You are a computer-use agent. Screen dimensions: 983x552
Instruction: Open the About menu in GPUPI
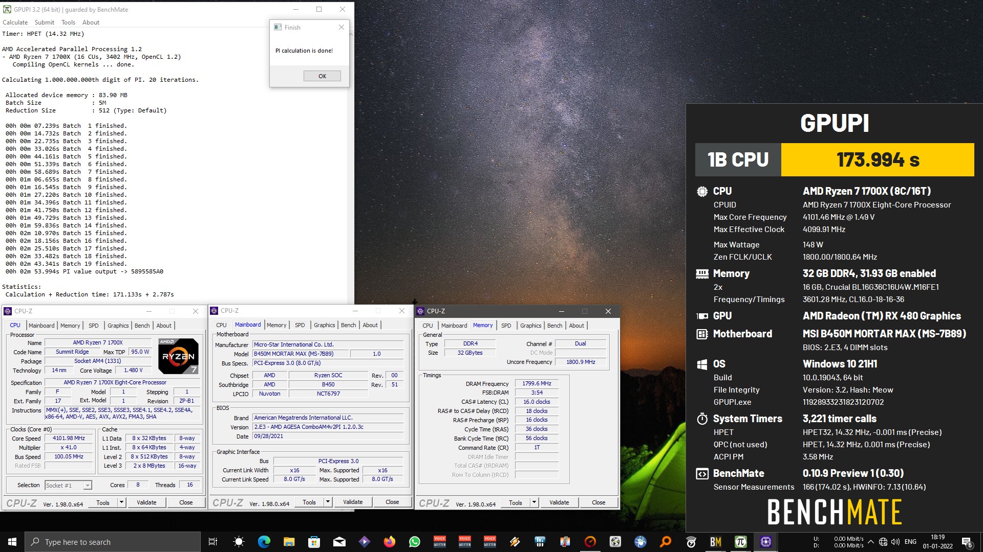(x=91, y=22)
